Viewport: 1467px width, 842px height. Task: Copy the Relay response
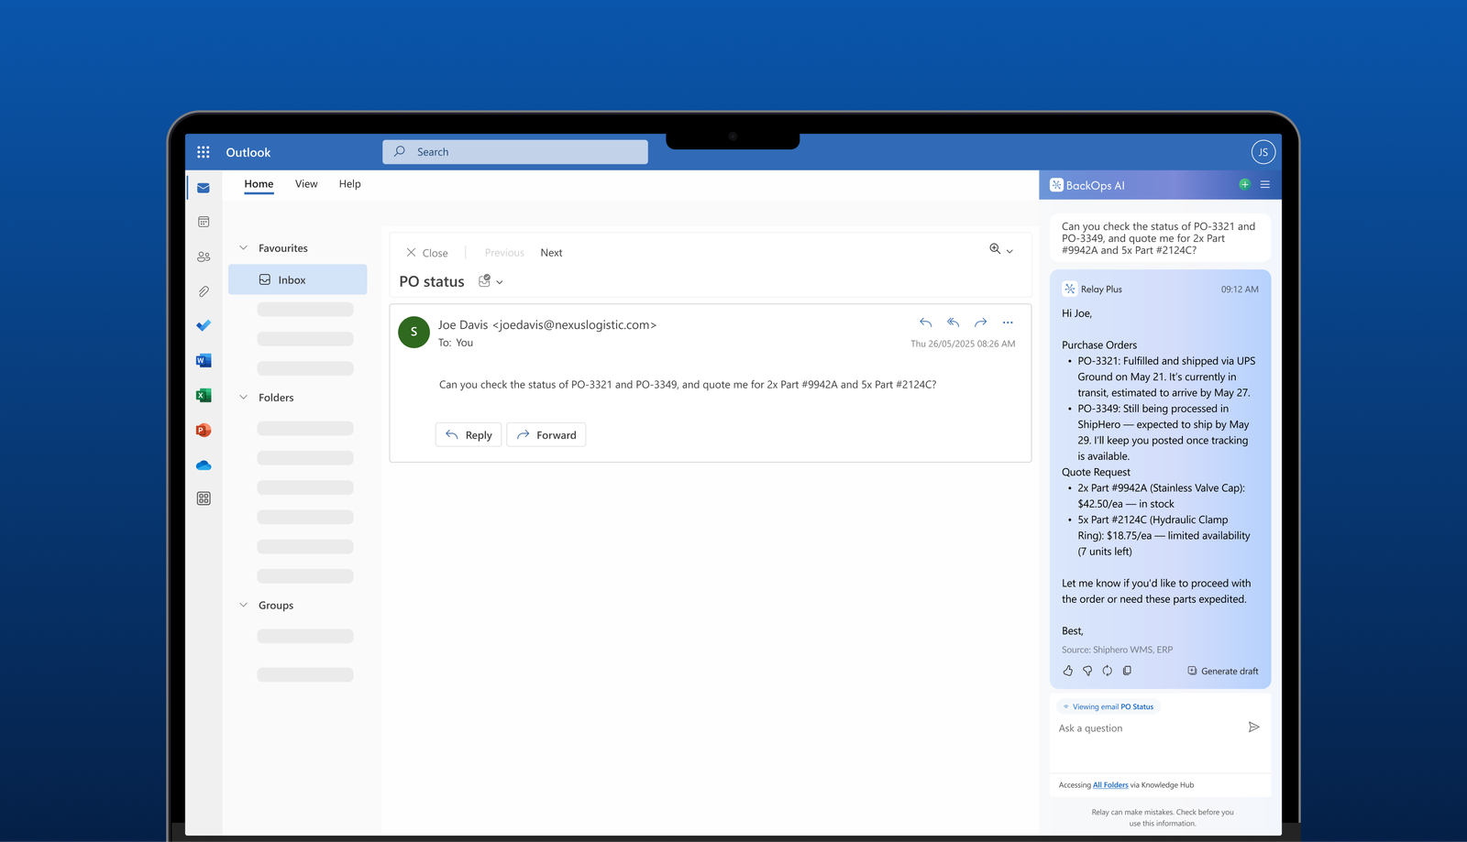point(1127,671)
